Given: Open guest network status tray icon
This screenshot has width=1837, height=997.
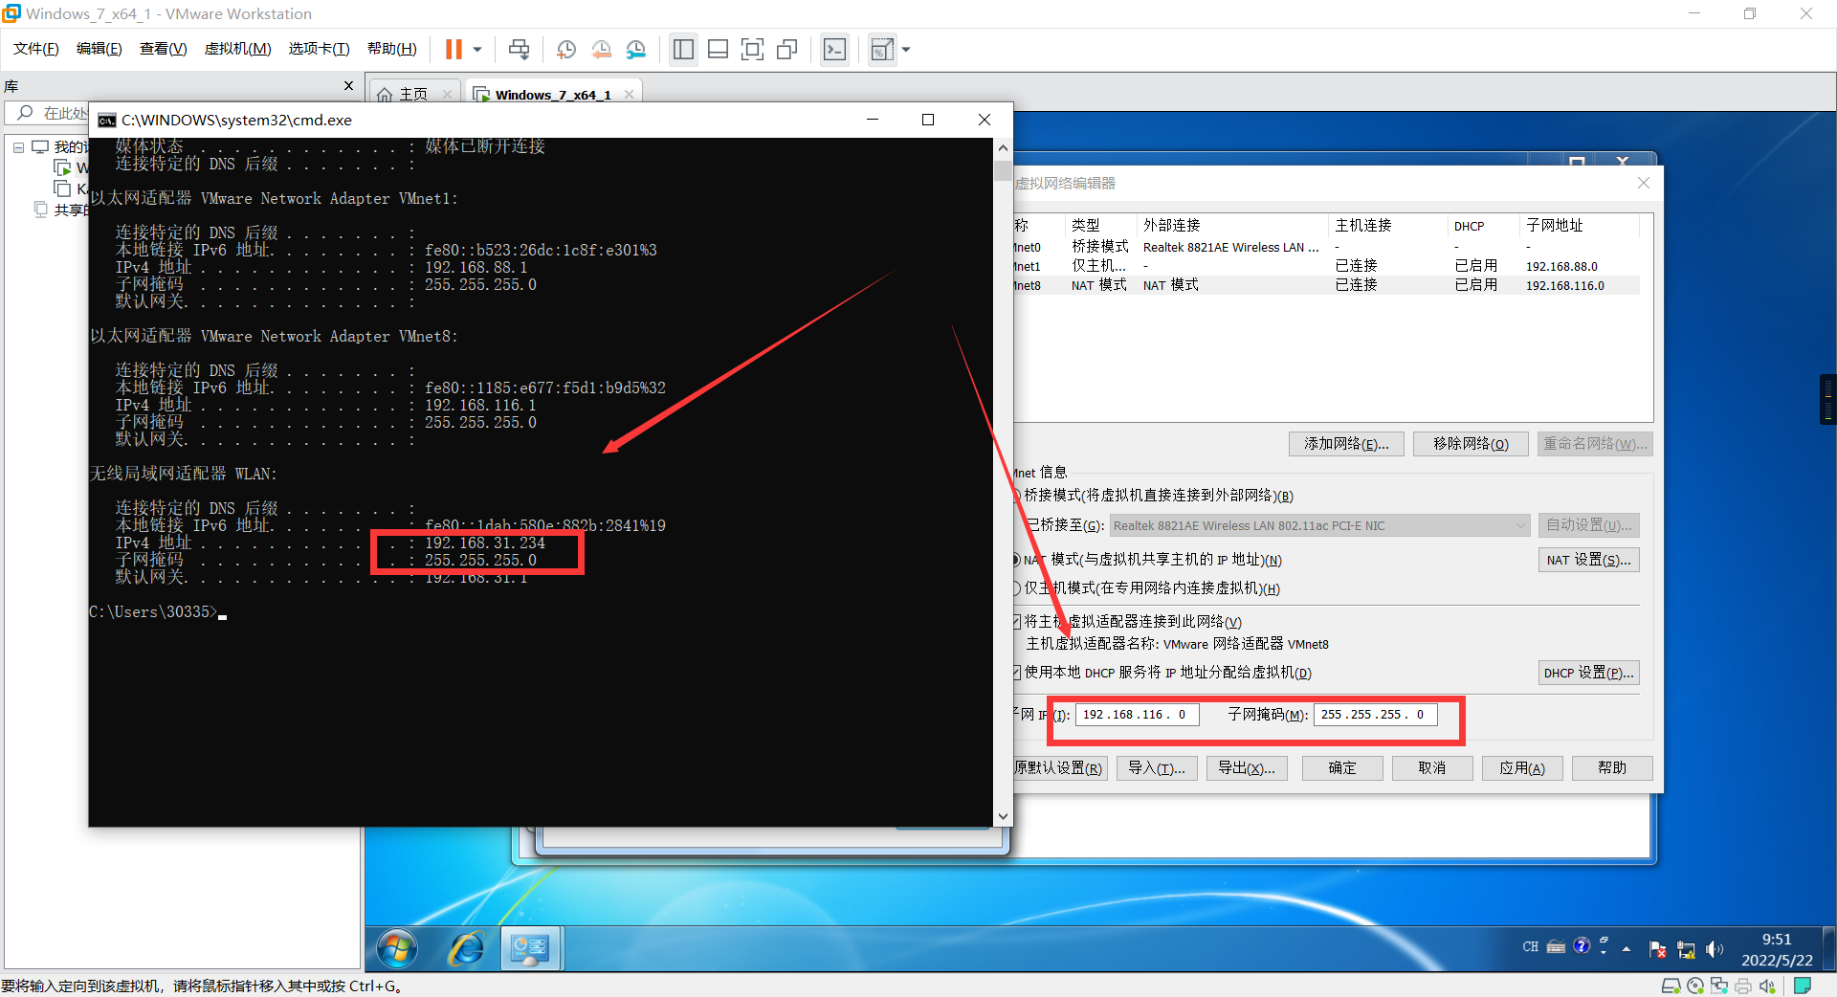Looking at the screenshot, I should click(1686, 949).
